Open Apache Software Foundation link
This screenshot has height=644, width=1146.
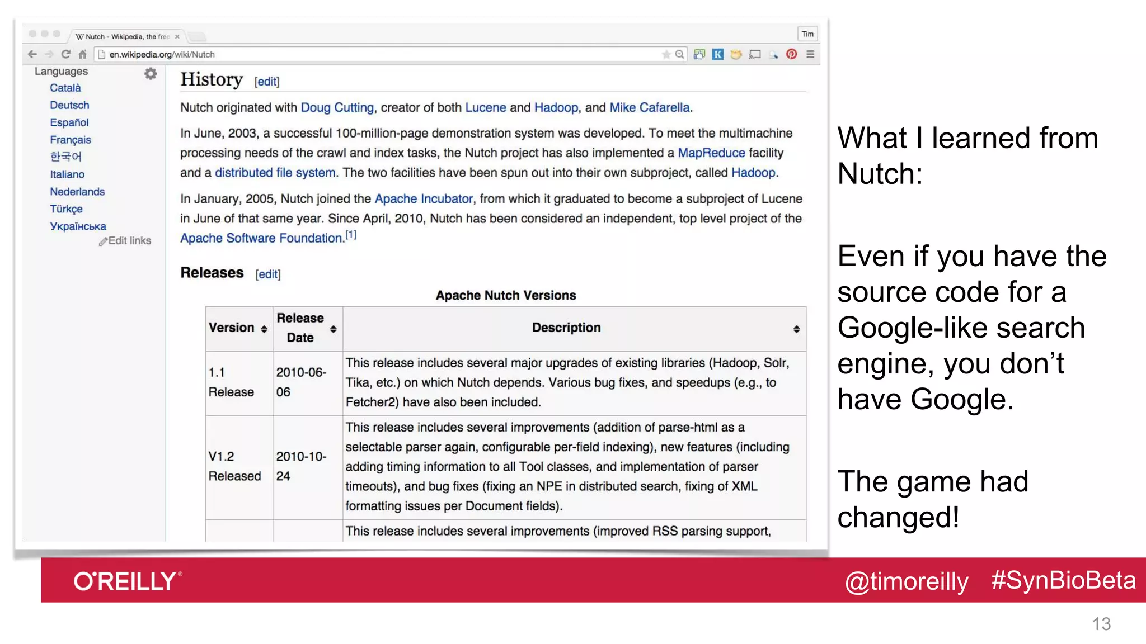(x=261, y=238)
